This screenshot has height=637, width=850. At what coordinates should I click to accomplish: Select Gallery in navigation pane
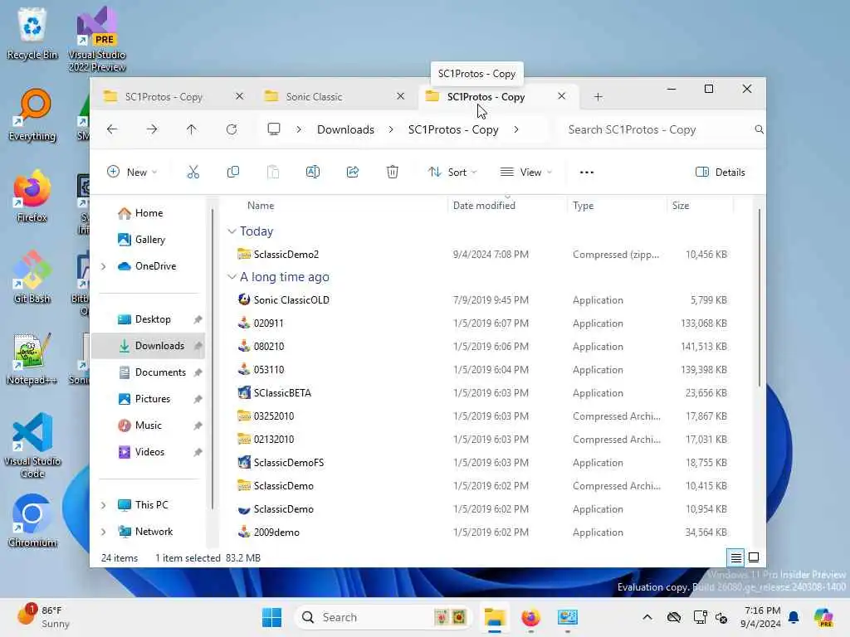tap(149, 240)
